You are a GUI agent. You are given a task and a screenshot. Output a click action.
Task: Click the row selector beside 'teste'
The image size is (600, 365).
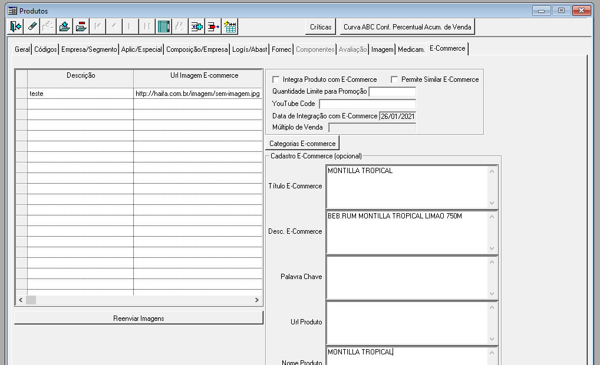click(x=21, y=94)
